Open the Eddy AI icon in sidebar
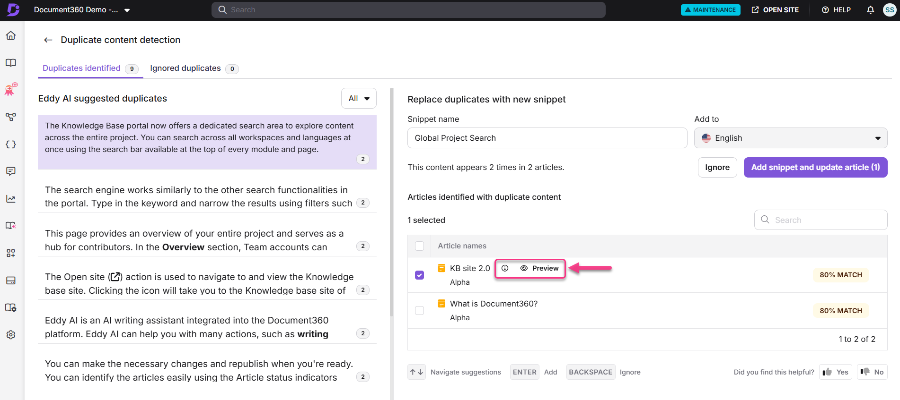The height and width of the screenshot is (400, 900). tap(11, 89)
